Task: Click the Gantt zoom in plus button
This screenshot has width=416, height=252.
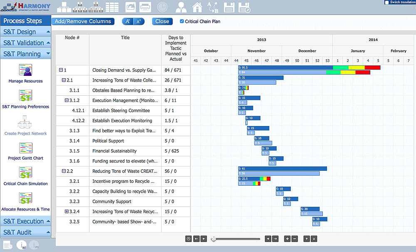Action: point(287,239)
